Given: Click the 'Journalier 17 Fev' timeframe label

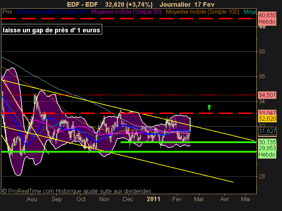Looking at the screenshot, I should coord(187,4).
